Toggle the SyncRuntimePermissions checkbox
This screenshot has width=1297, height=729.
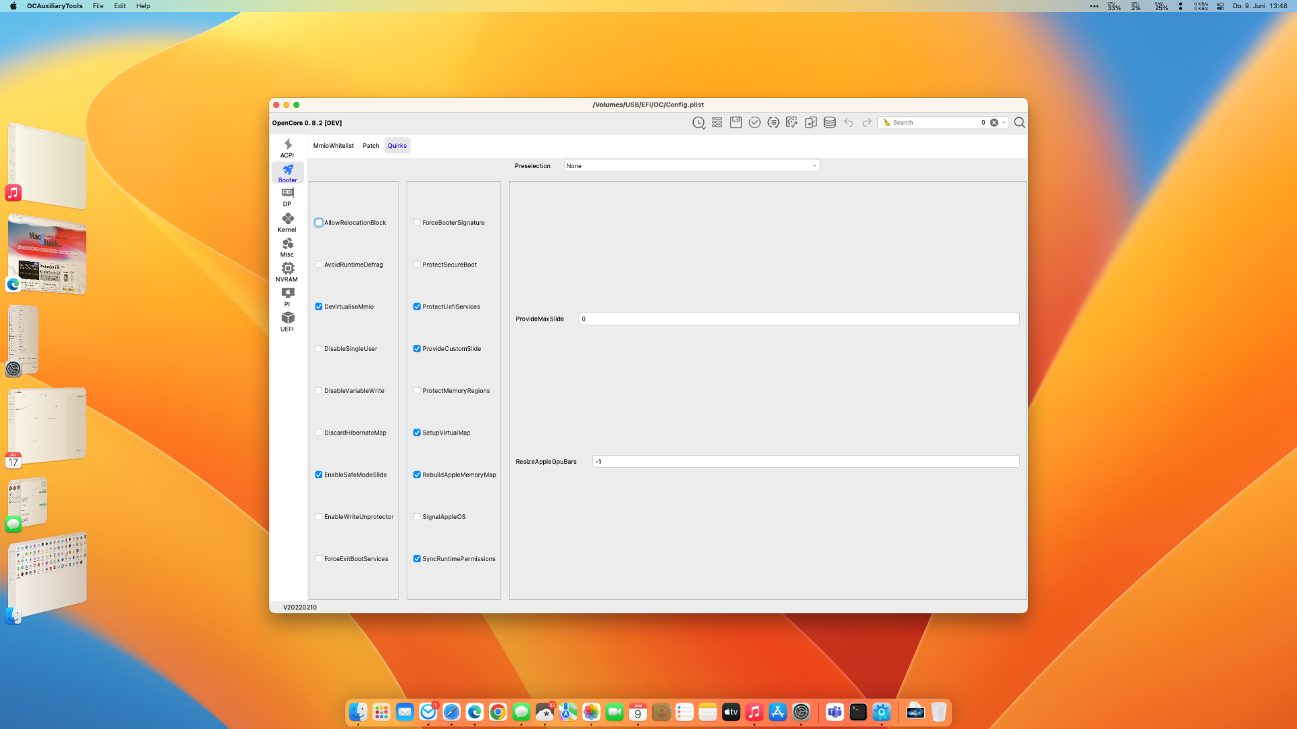pos(417,559)
